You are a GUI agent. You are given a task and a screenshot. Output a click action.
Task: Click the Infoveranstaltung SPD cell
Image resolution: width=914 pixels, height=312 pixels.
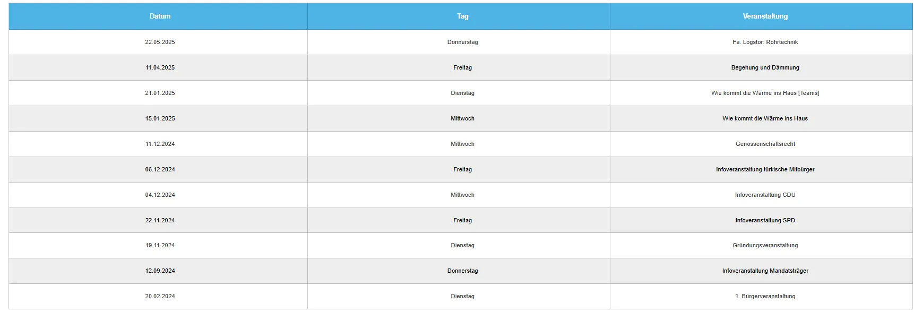point(765,221)
